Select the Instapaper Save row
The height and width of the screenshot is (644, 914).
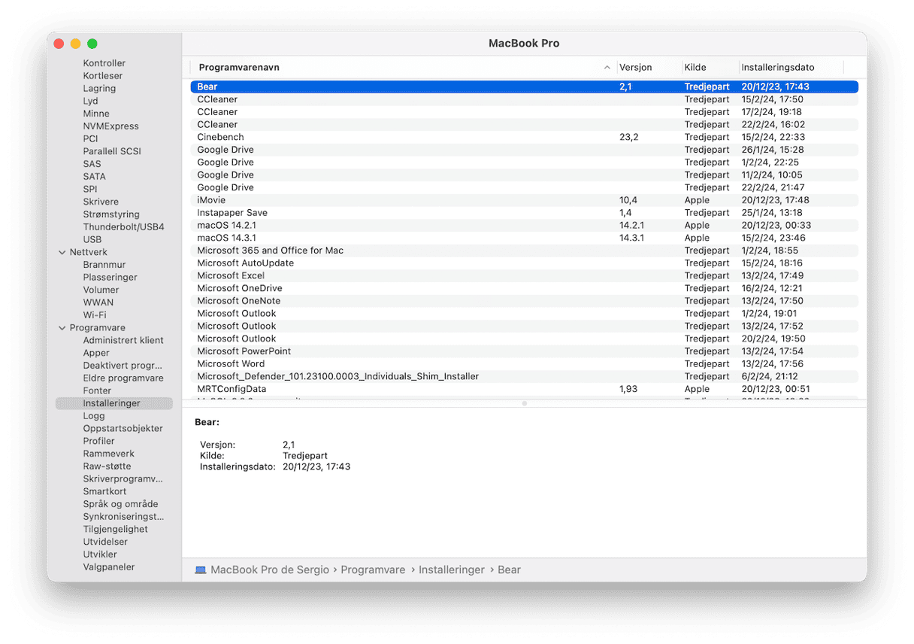524,213
